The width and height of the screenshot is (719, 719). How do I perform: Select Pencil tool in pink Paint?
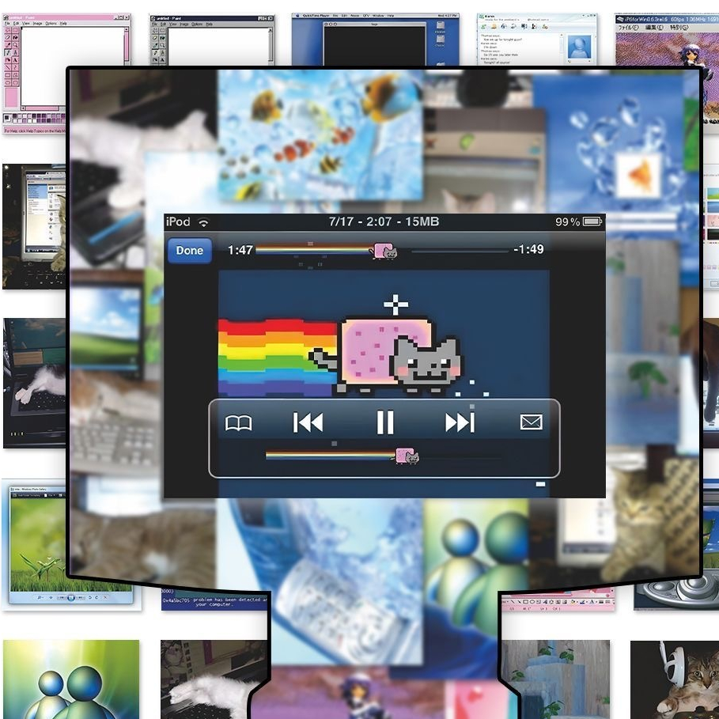[x=8, y=52]
